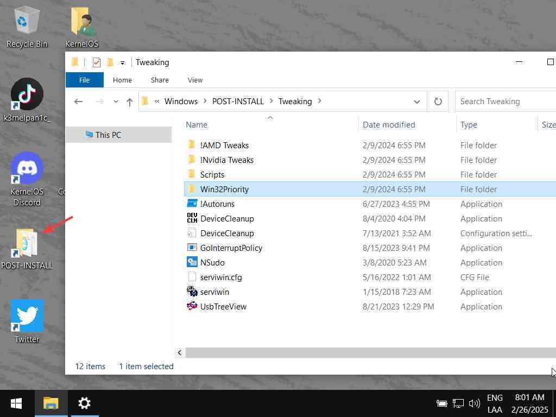Open the File menu tab
The width and height of the screenshot is (556, 417).
tap(84, 80)
